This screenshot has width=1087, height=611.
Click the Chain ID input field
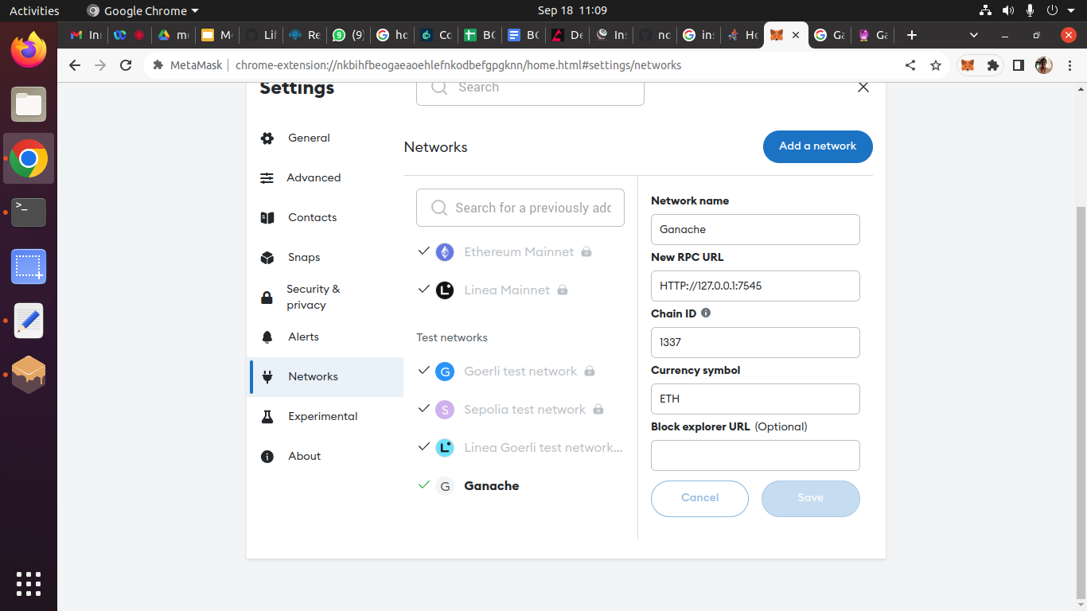point(755,342)
